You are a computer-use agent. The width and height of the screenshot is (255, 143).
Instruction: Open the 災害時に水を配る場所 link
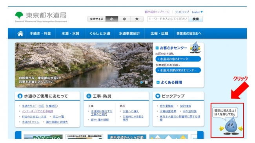(x=133, y=118)
